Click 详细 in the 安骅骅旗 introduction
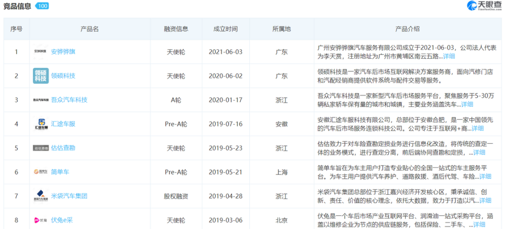Viewport: 507px width, 229px height. tap(449, 56)
